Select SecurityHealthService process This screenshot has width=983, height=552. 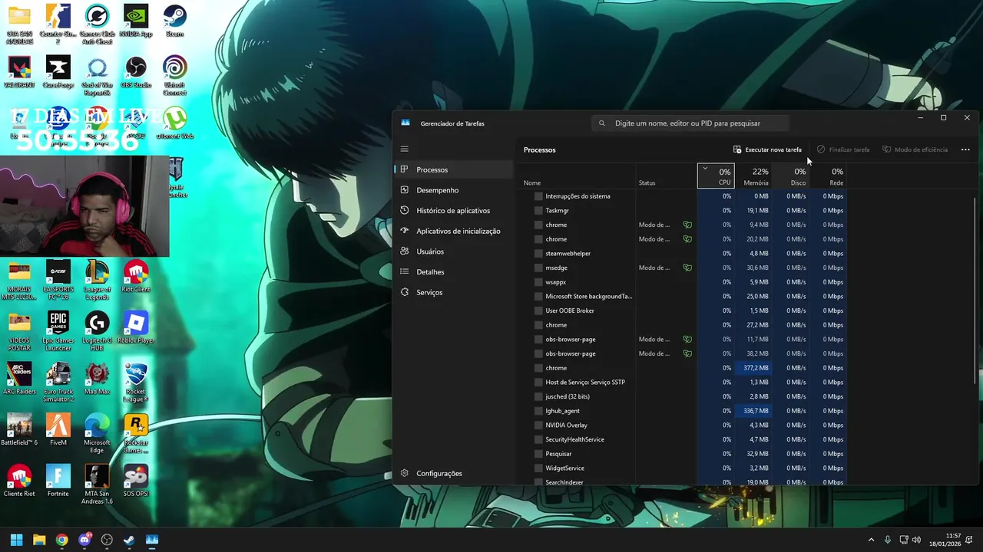coord(683,439)
